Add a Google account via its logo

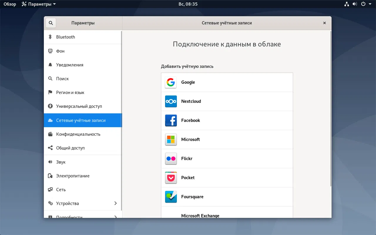171,82
